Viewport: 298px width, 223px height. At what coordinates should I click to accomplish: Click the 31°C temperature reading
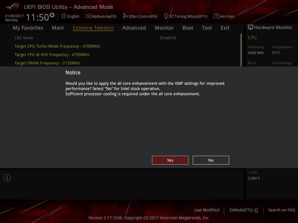click(x=276, y=53)
